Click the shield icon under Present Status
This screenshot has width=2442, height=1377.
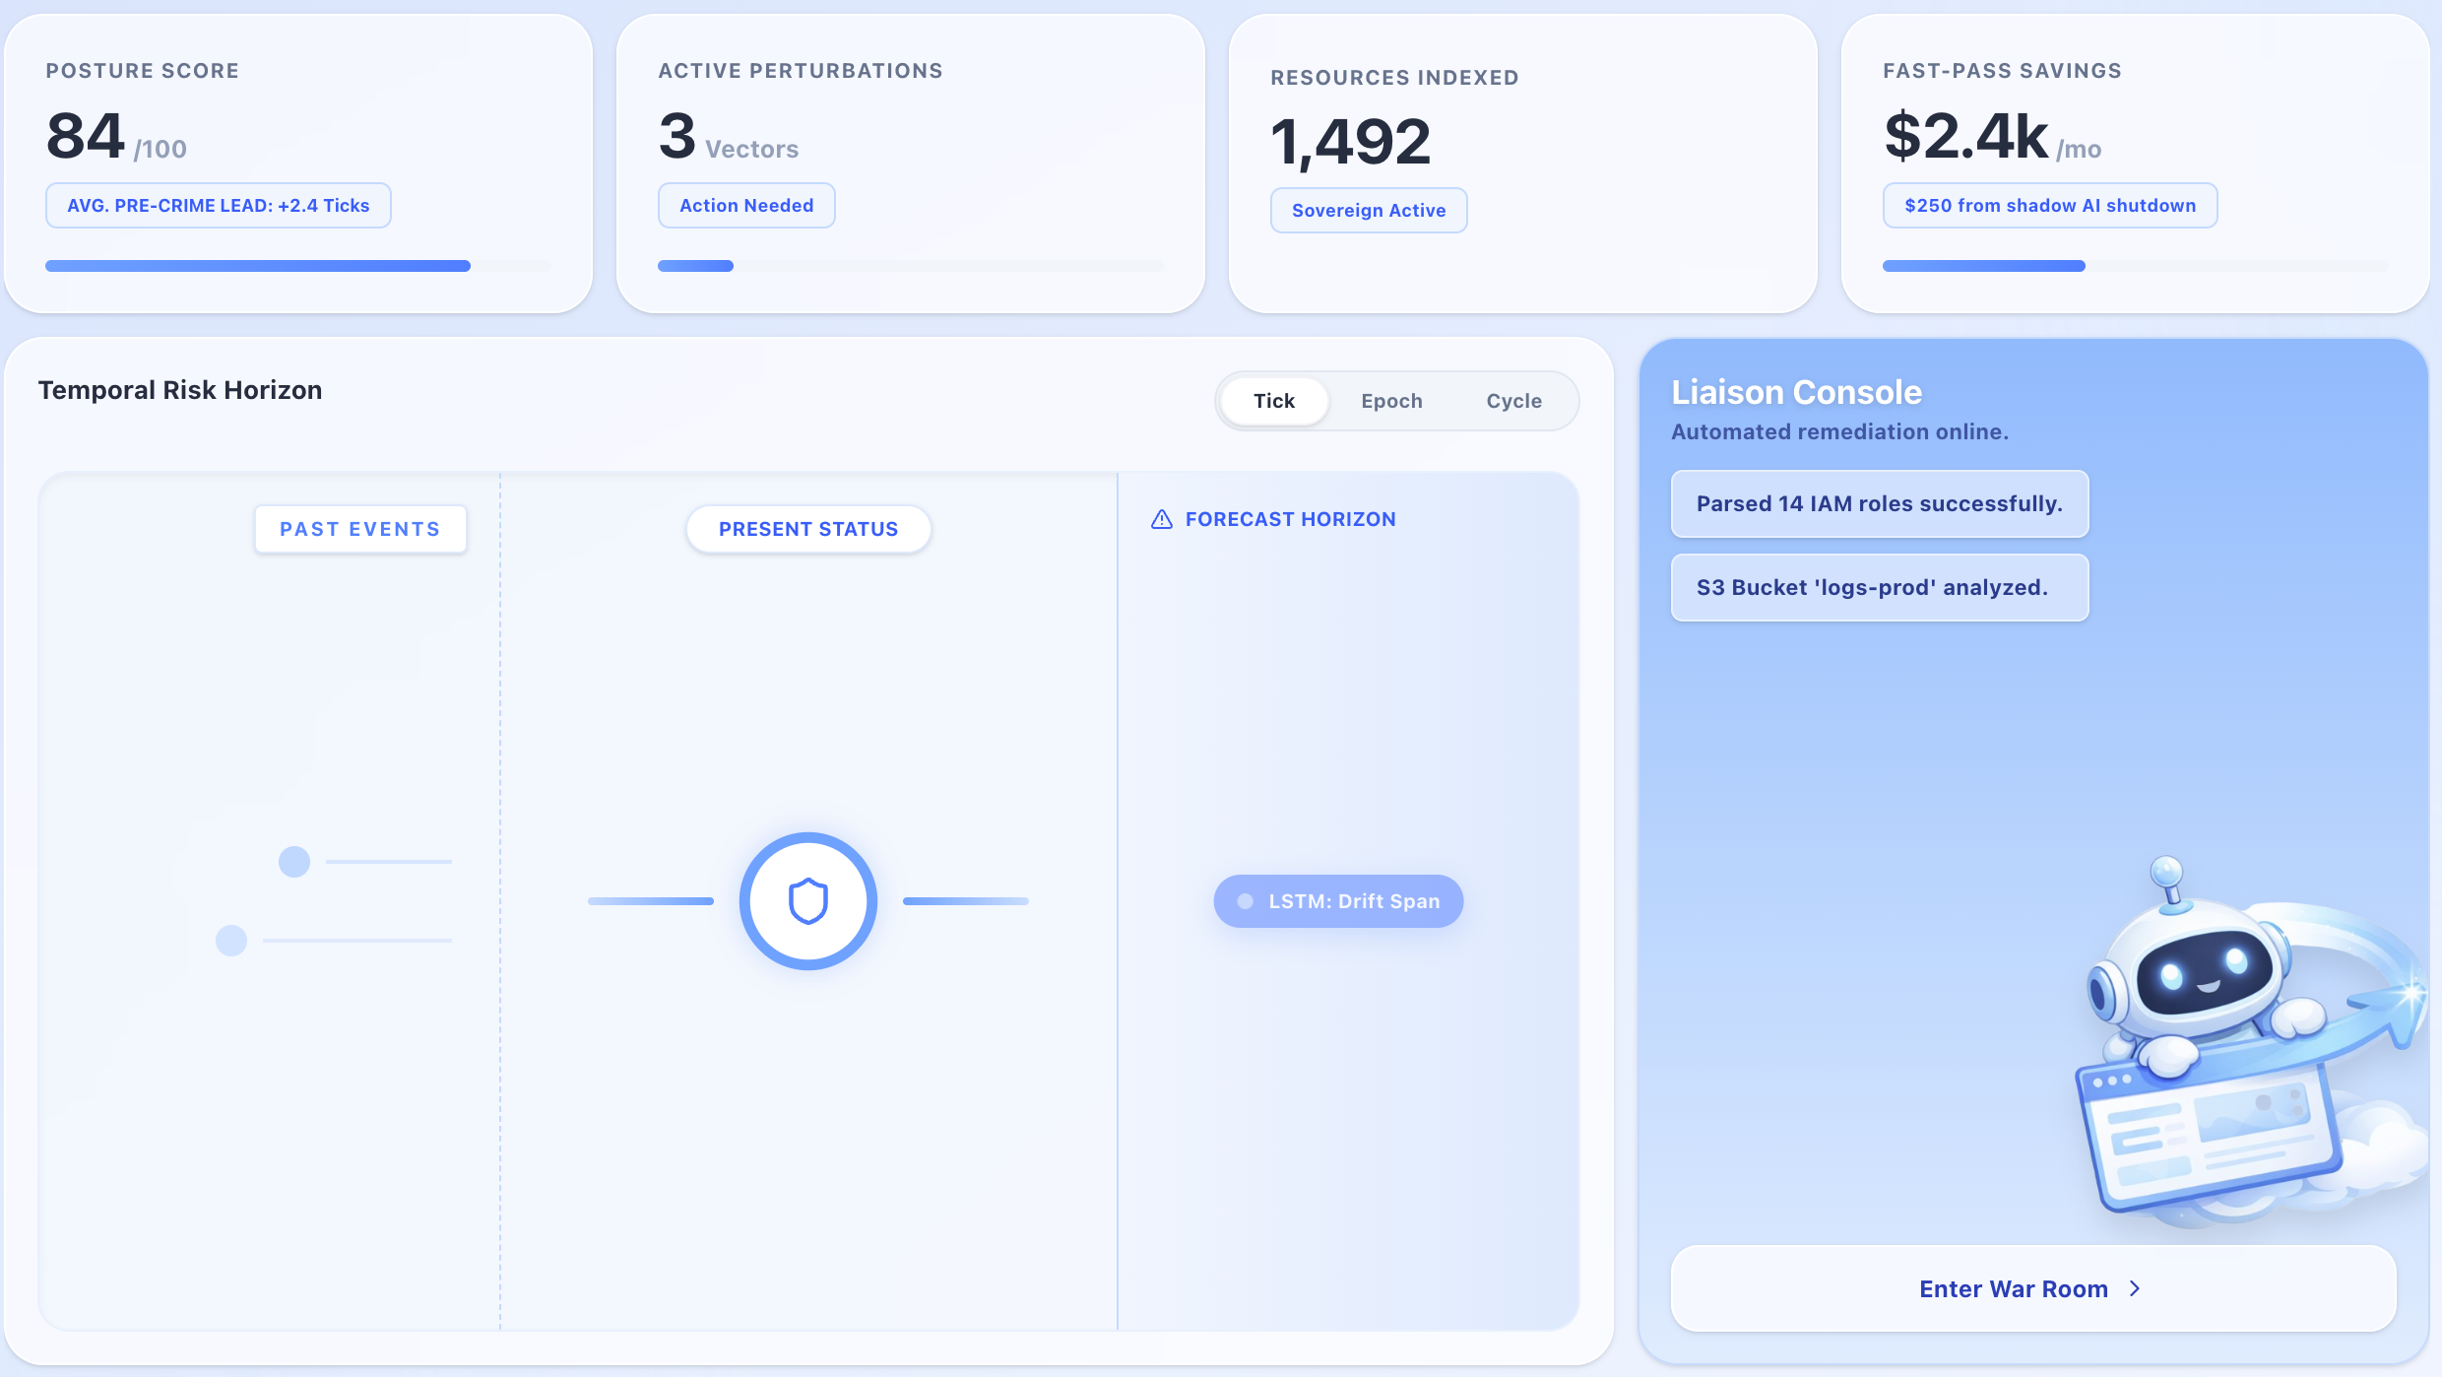[x=806, y=900]
